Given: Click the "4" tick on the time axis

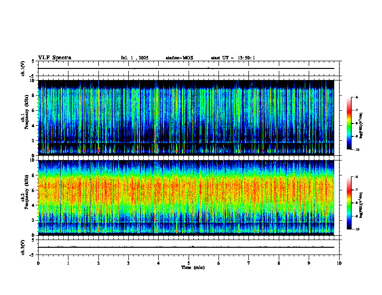Looking at the screenshot, I should click(159, 263).
